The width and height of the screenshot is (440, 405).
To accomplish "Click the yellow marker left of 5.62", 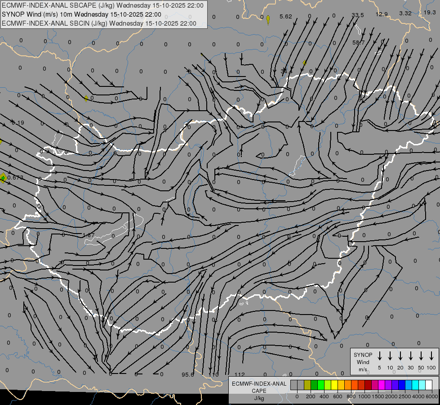I will (268, 20).
